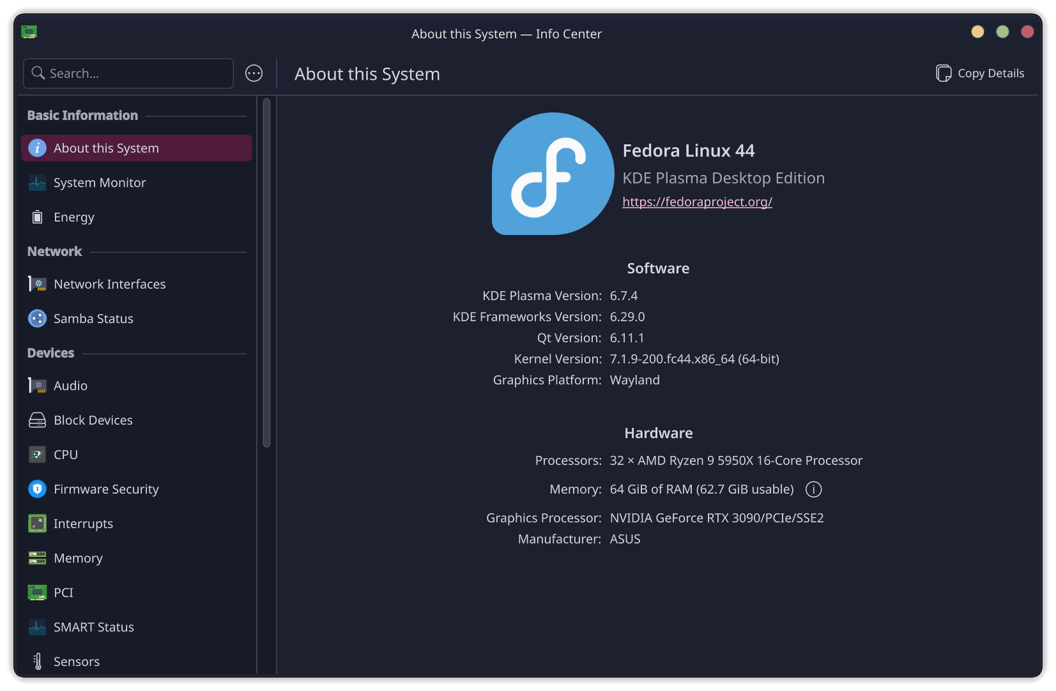
Task: Click the SMART Status graph icon
Action: (x=37, y=627)
